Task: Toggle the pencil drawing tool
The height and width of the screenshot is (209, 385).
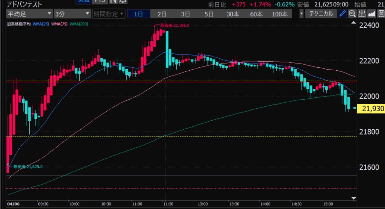Action: 343,14
